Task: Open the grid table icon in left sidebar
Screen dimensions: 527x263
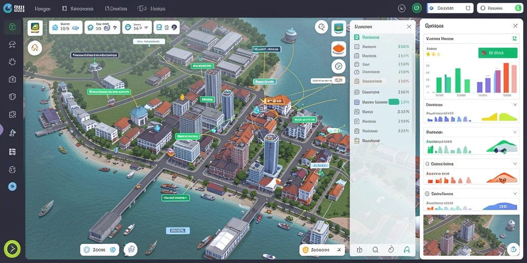Action: point(12,152)
